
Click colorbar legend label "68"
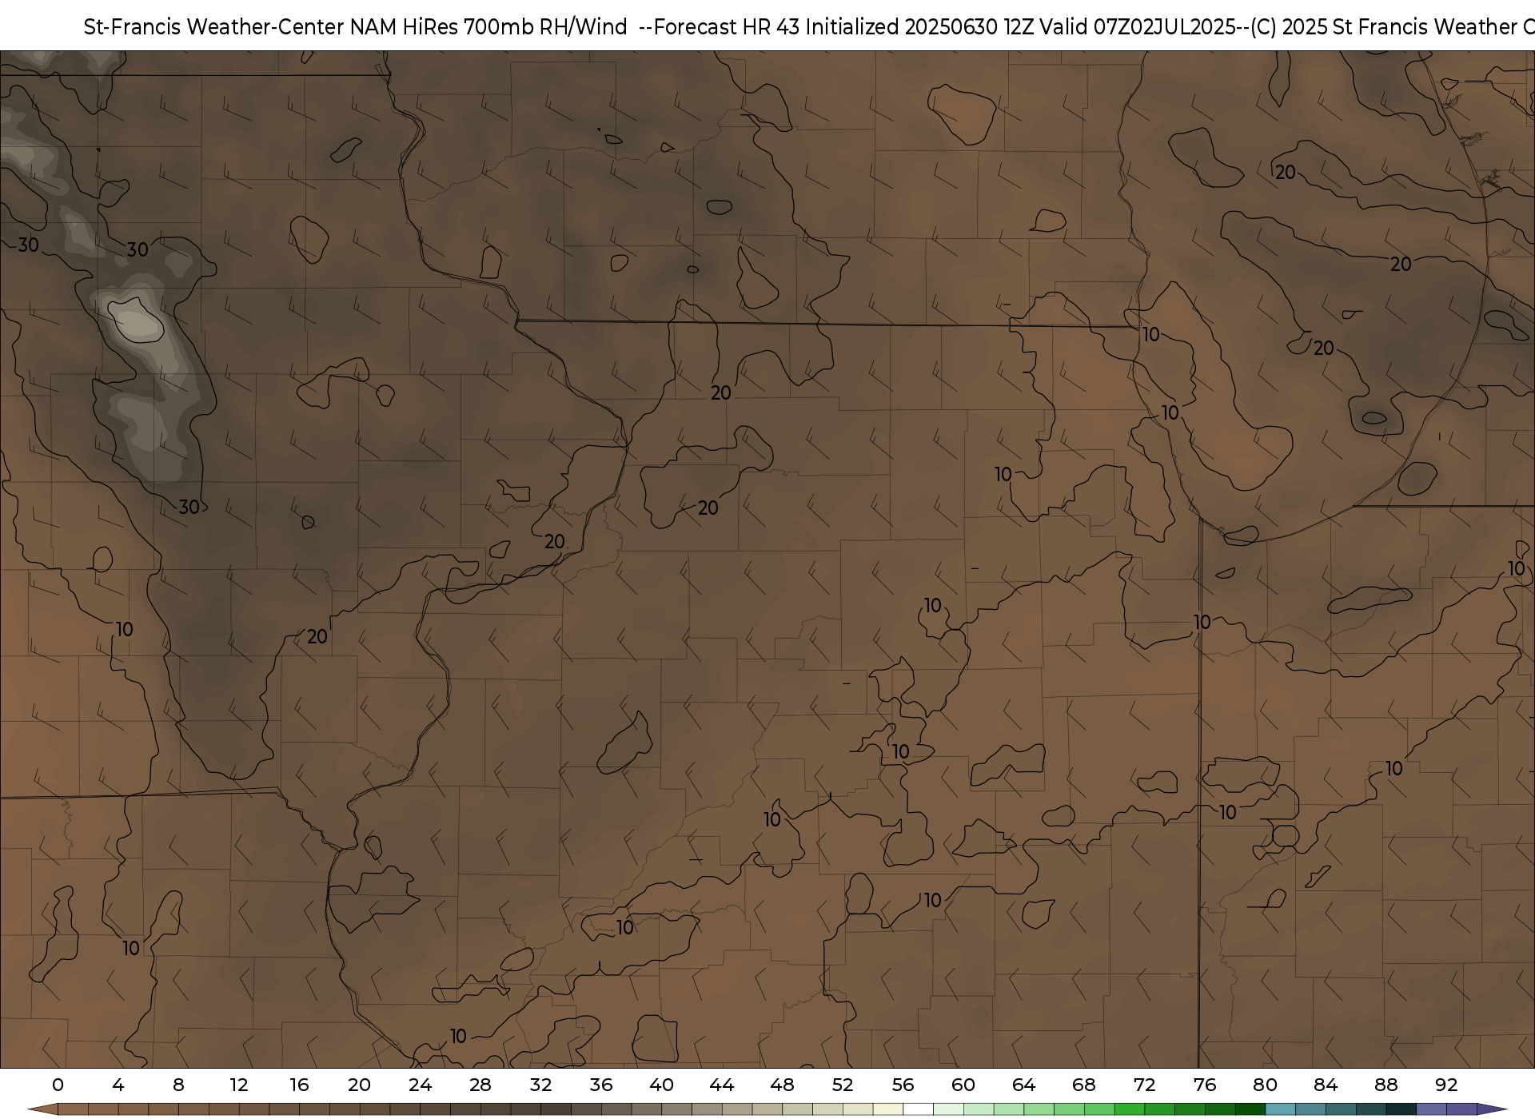point(1084,1085)
